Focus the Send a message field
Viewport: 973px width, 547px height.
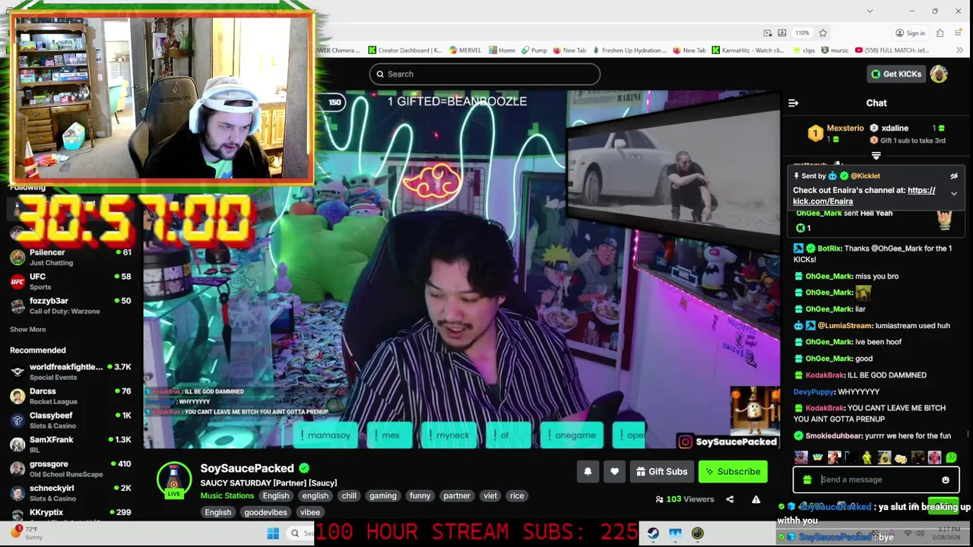876,480
